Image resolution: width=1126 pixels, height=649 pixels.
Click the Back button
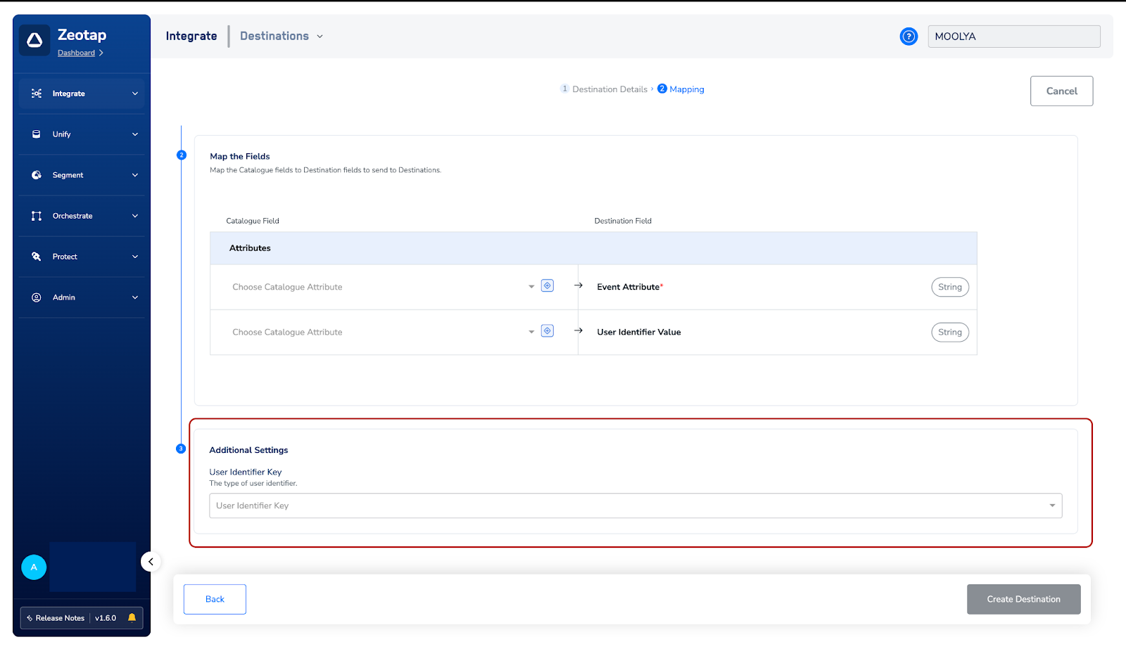[x=215, y=599]
